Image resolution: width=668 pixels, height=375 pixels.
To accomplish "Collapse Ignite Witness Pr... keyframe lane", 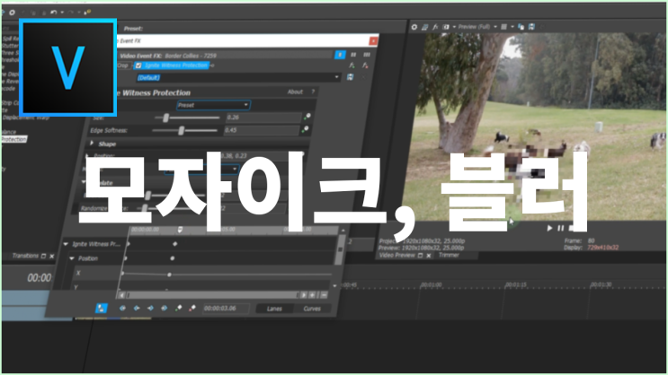I will coord(66,244).
